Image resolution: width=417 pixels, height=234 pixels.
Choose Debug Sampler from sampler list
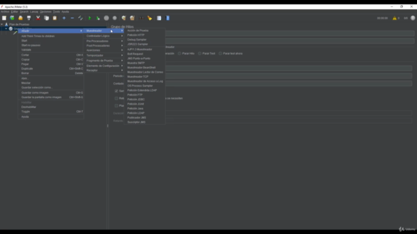145,40
